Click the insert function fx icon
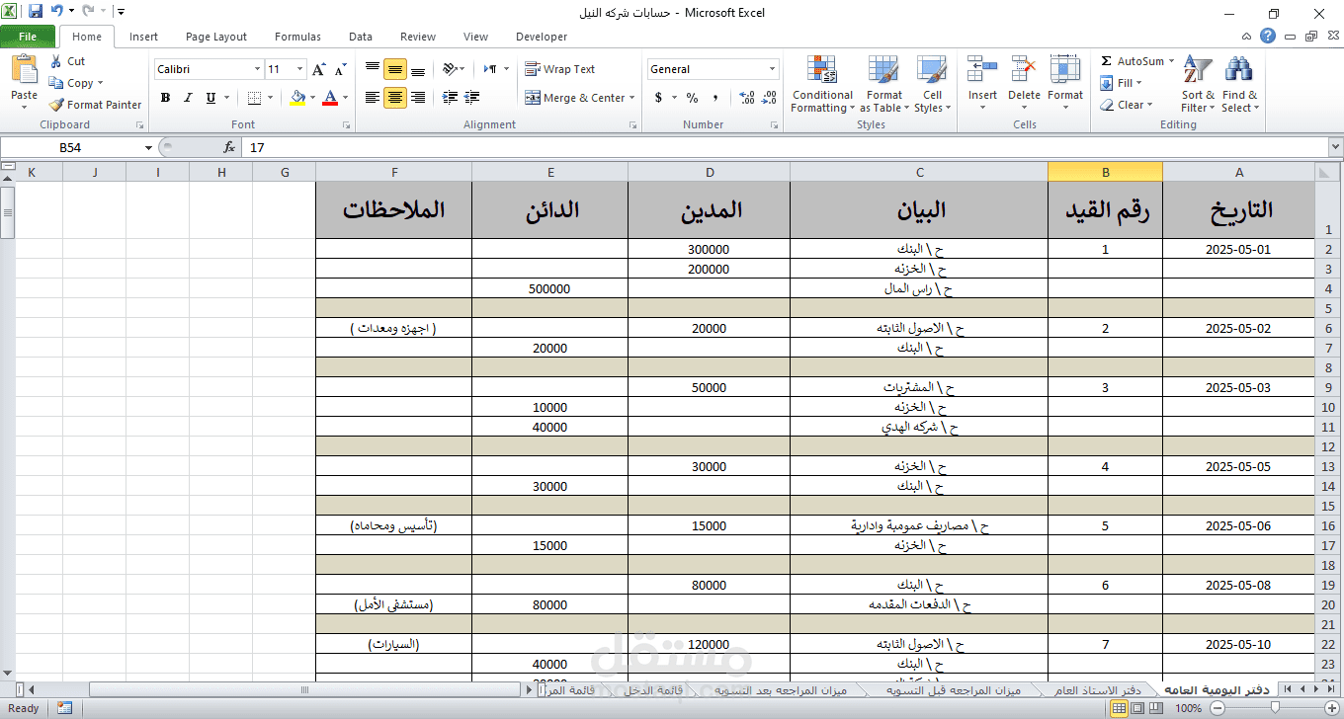Screen dimensions: 1344x719 pos(229,147)
